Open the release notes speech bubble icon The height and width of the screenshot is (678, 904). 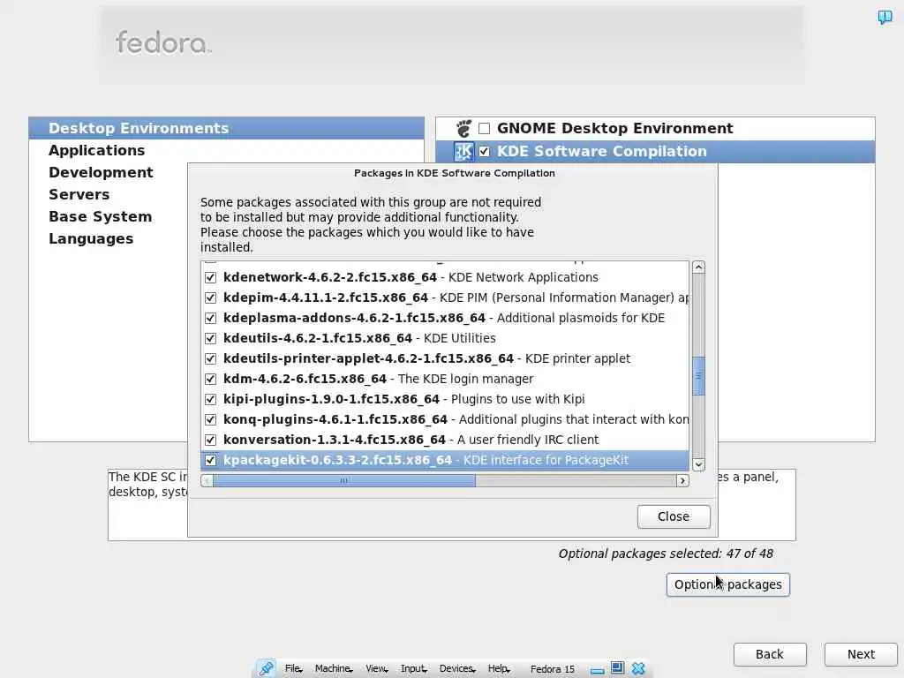[x=885, y=17]
